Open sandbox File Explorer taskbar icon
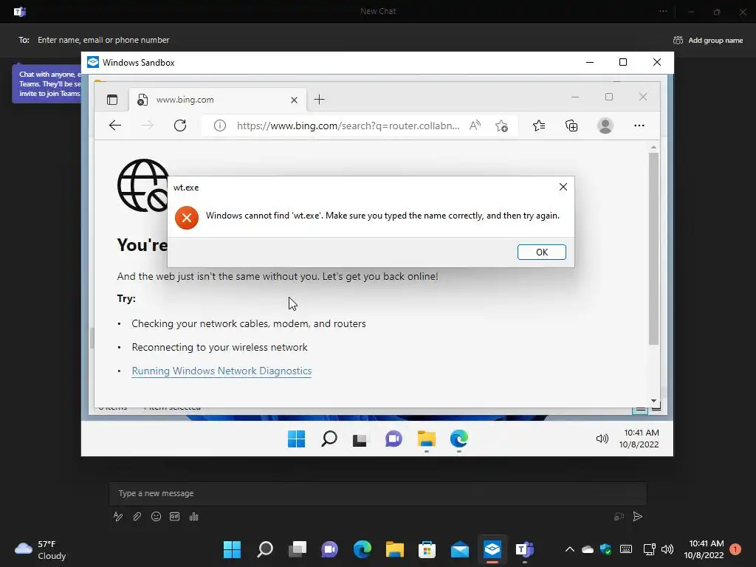This screenshot has height=567, width=756. 426,439
